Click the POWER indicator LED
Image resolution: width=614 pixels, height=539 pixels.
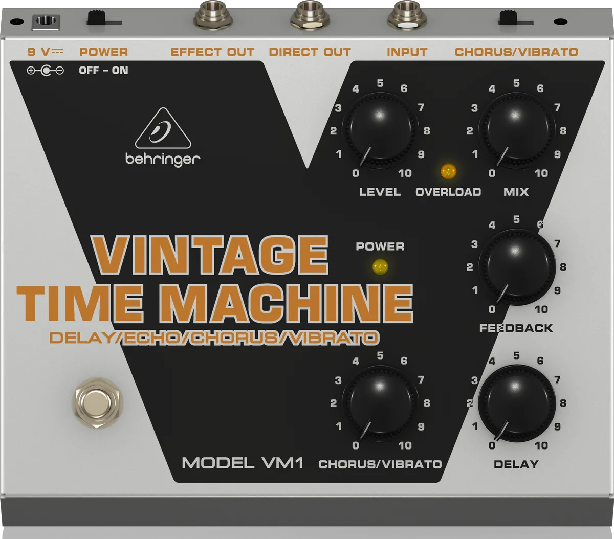[x=380, y=266]
